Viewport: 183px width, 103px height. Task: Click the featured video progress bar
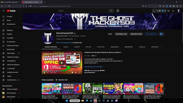(62, 71)
